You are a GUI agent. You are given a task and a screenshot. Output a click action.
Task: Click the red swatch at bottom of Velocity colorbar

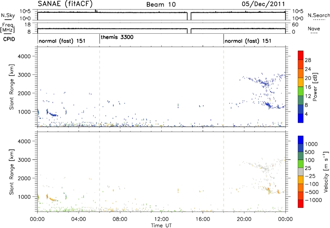point(301,204)
